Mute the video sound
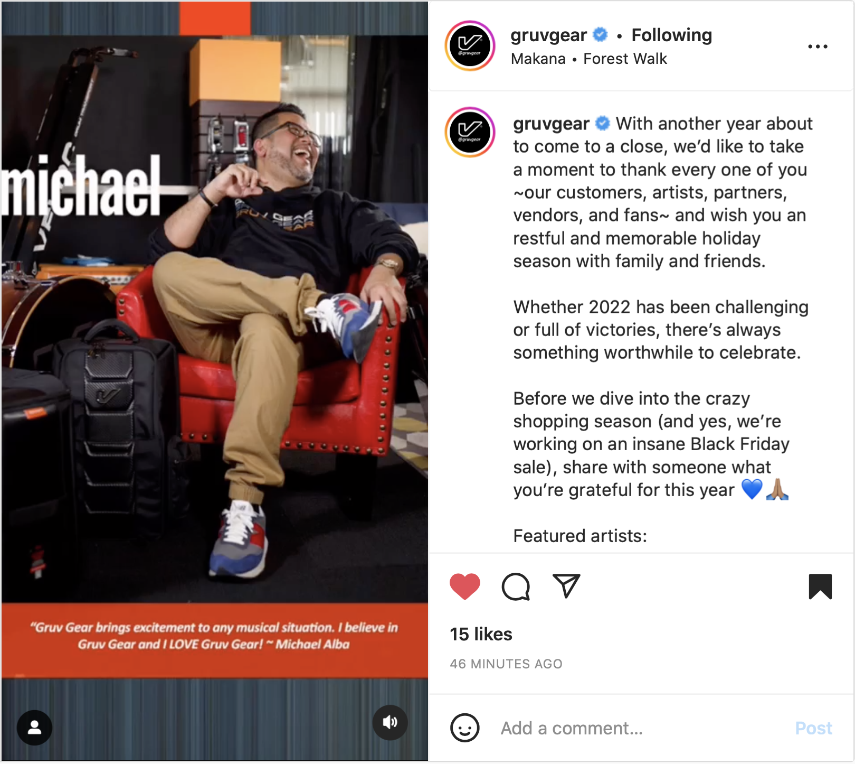 390,722
